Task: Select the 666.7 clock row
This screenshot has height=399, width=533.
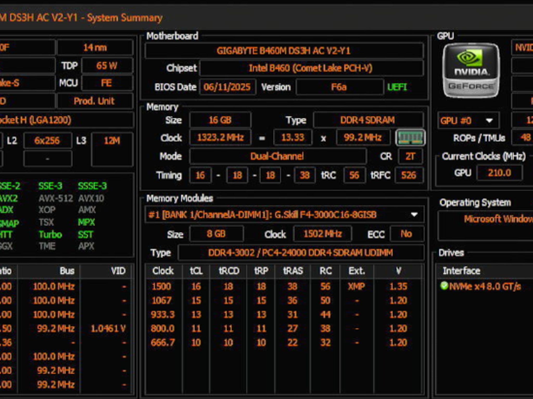Action: tap(284, 342)
